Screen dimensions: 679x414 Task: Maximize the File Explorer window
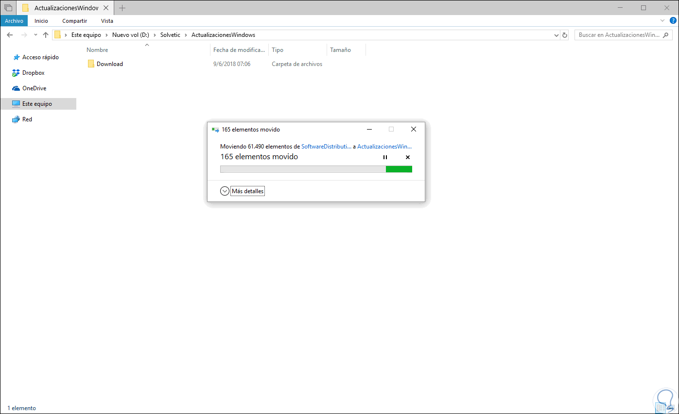point(644,8)
